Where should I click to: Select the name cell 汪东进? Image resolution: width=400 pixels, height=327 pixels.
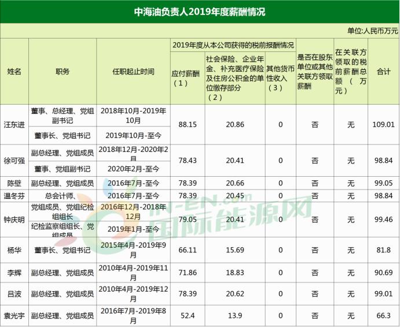point(14,125)
